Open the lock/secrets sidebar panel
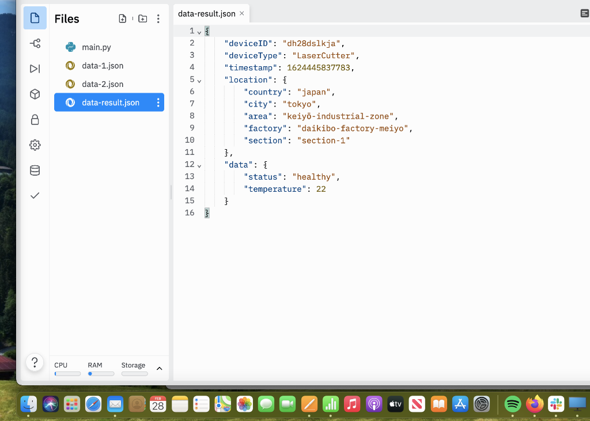 point(35,120)
